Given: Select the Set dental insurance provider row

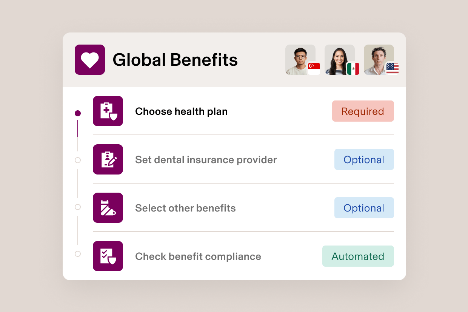Looking at the screenshot, I should pyautogui.click(x=206, y=159).
